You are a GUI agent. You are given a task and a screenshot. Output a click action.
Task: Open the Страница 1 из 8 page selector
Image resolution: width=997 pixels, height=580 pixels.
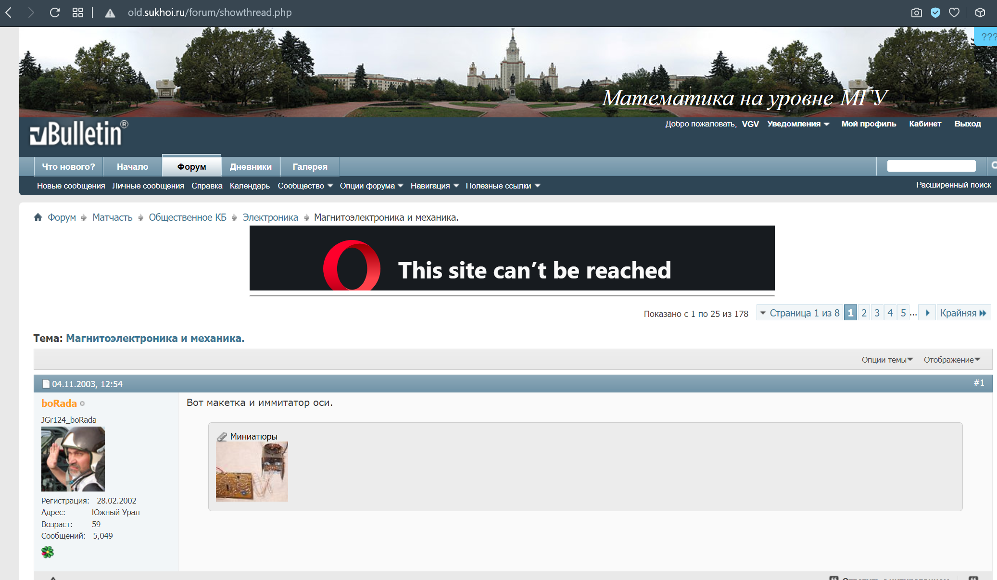(x=800, y=313)
